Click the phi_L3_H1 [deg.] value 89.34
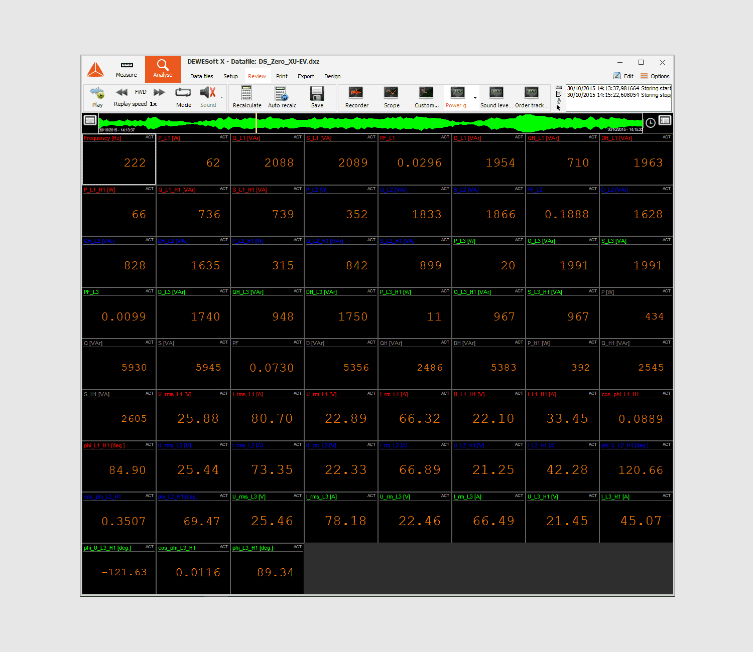The image size is (753, 652). [x=275, y=573]
